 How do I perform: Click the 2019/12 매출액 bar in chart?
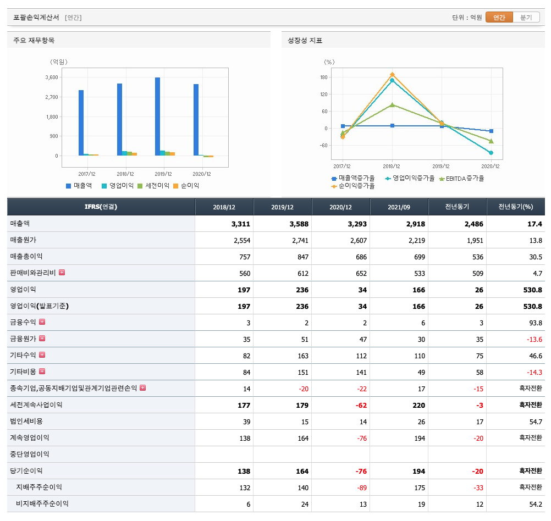tap(157, 117)
